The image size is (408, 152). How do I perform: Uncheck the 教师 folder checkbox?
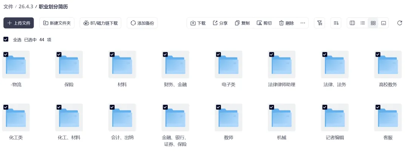point(218,107)
